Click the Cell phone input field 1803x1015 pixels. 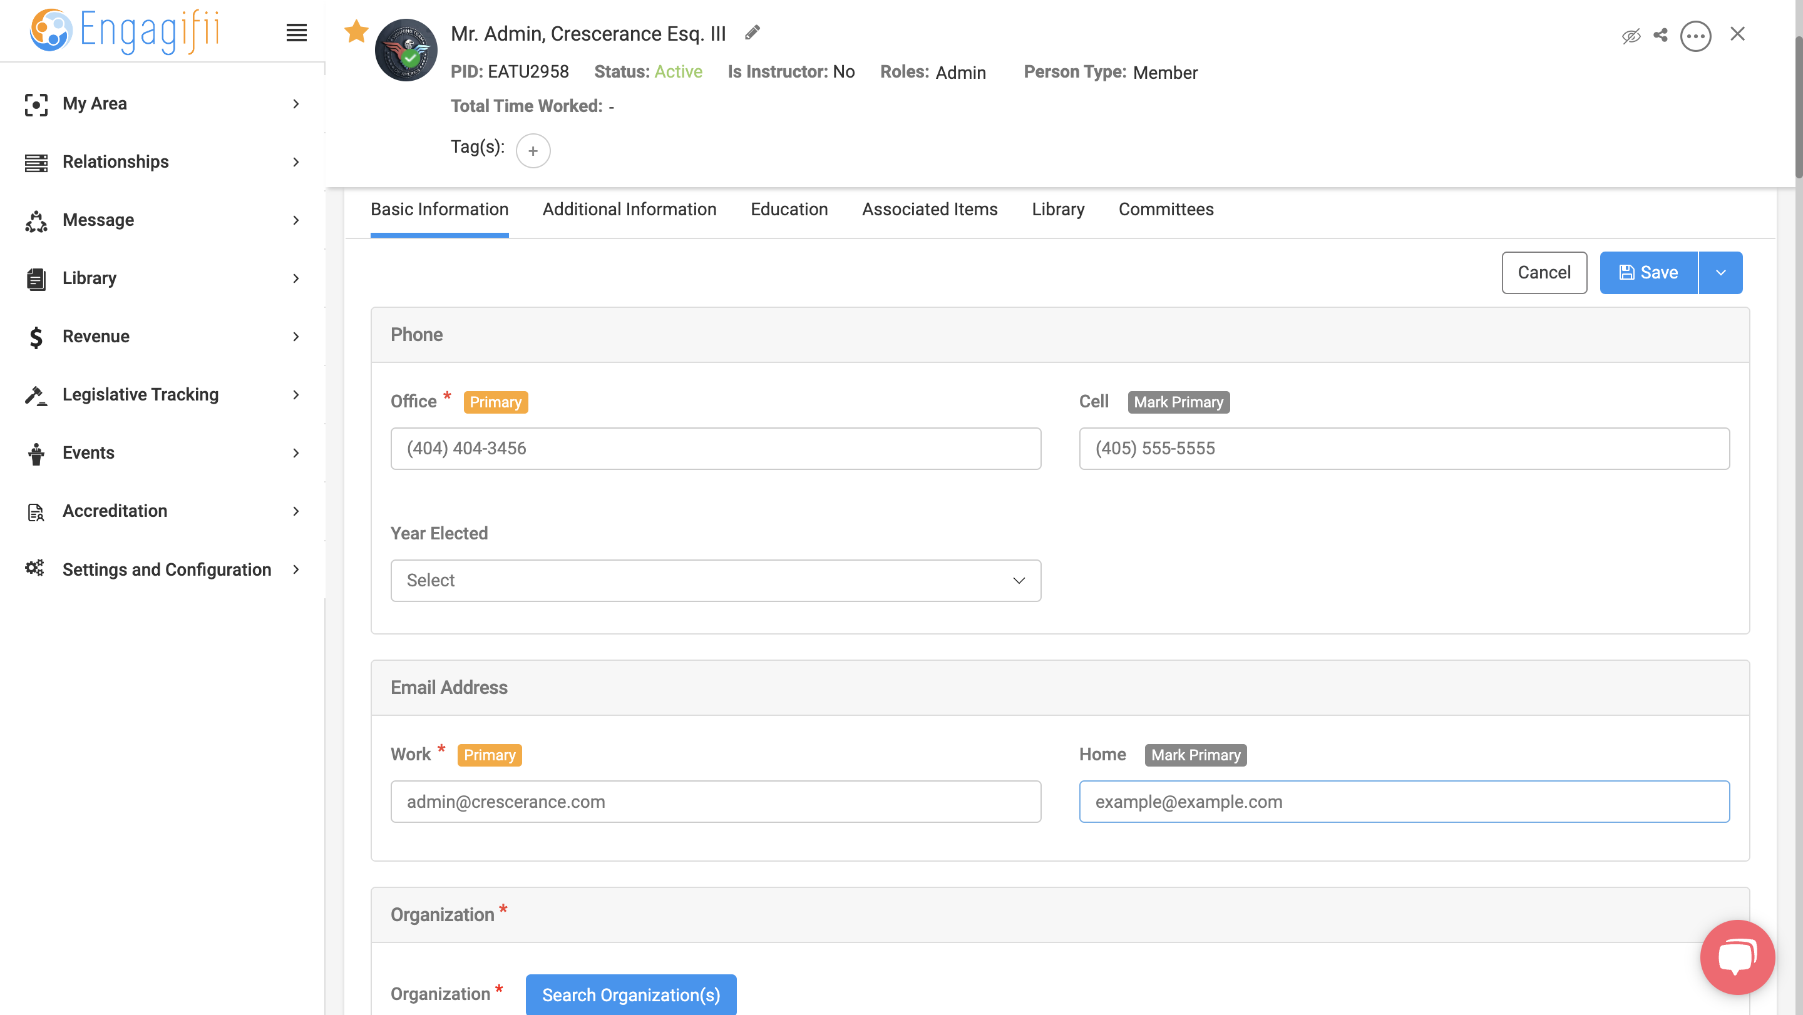(x=1404, y=449)
